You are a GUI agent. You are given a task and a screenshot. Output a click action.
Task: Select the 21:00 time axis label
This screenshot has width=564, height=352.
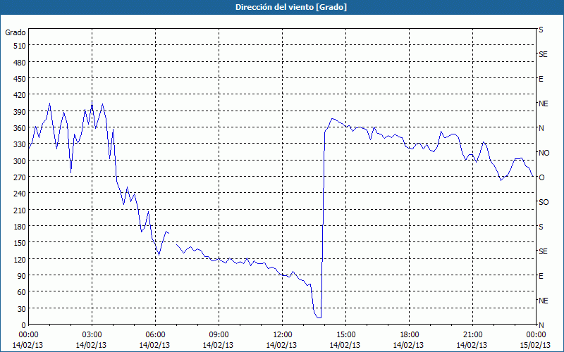[x=472, y=335]
